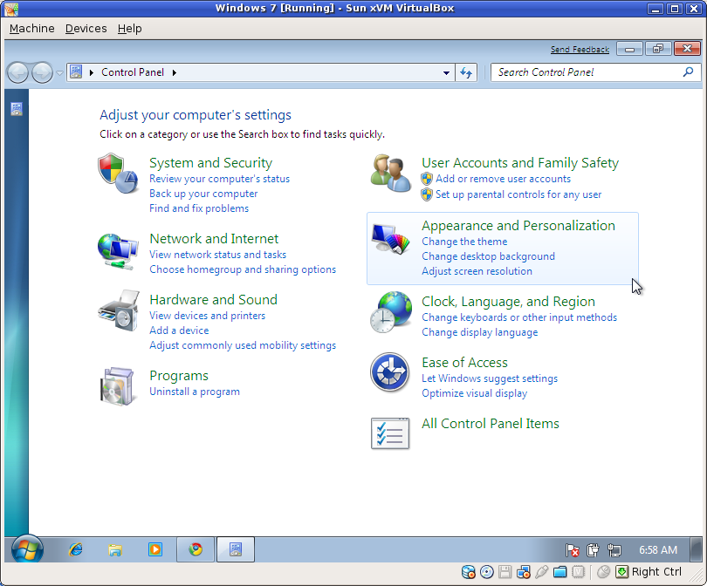
Task: Open the Devices menu
Action: tap(86, 28)
